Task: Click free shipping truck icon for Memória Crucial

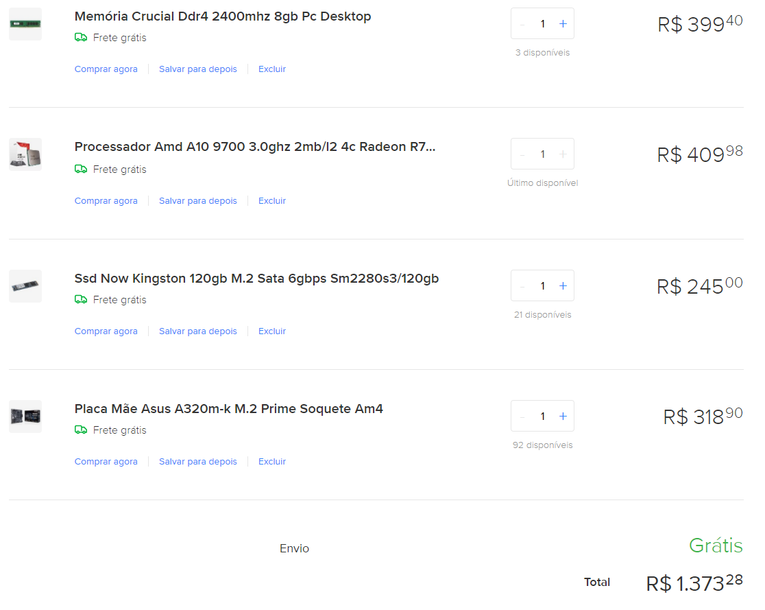Action: click(x=81, y=37)
